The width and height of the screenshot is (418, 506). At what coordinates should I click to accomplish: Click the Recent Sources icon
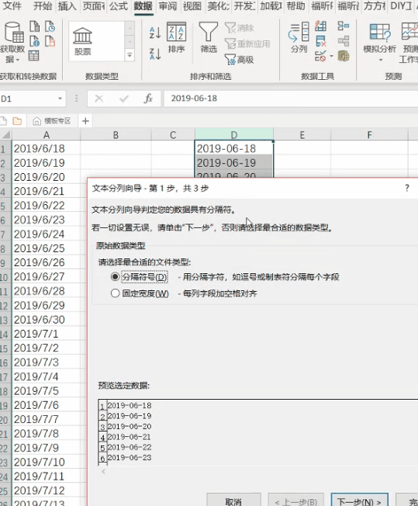tap(50, 26)
